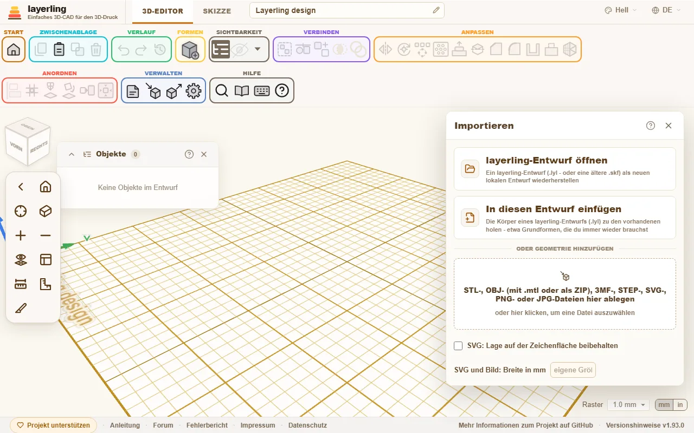Select the 3D-EDITOR tab
The height and width of the screenshot is (433, 694).
click(163, 11)
